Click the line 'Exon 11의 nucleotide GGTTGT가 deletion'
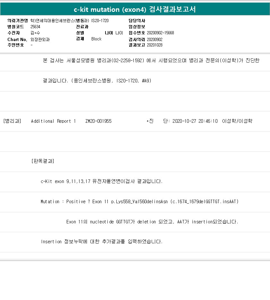The height and width of the screenshot is (300, 270). coord(152,221)
